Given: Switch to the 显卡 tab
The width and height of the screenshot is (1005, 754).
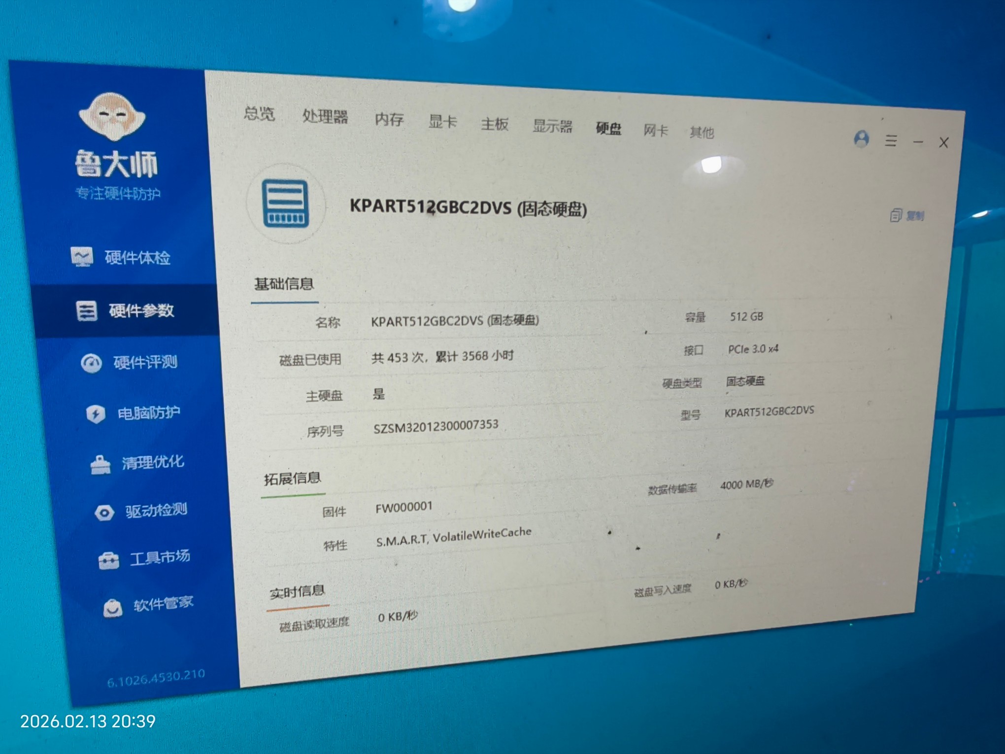Looking at the screenshot, I should point(442,122).
